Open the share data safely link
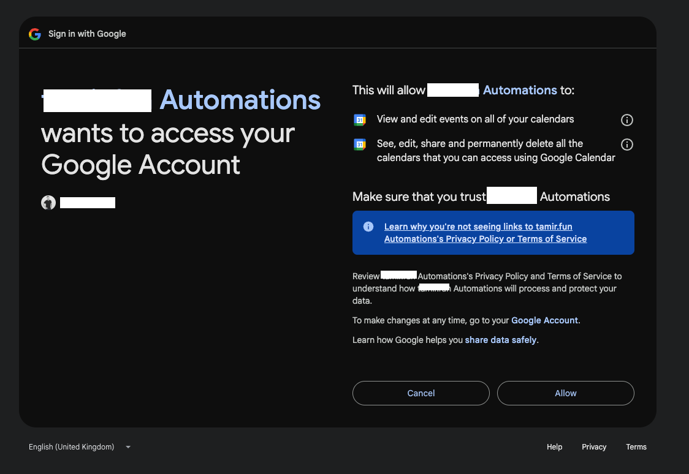689x474 pixels. pos(500,340)
